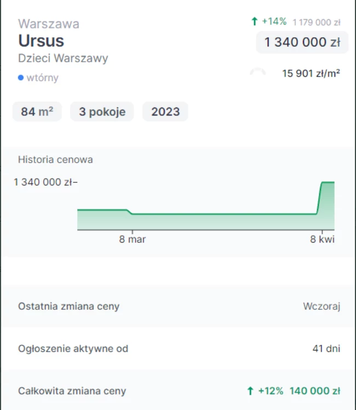Click the 140 000 zł total change value
356x410 pixels.
pos(315,391)
